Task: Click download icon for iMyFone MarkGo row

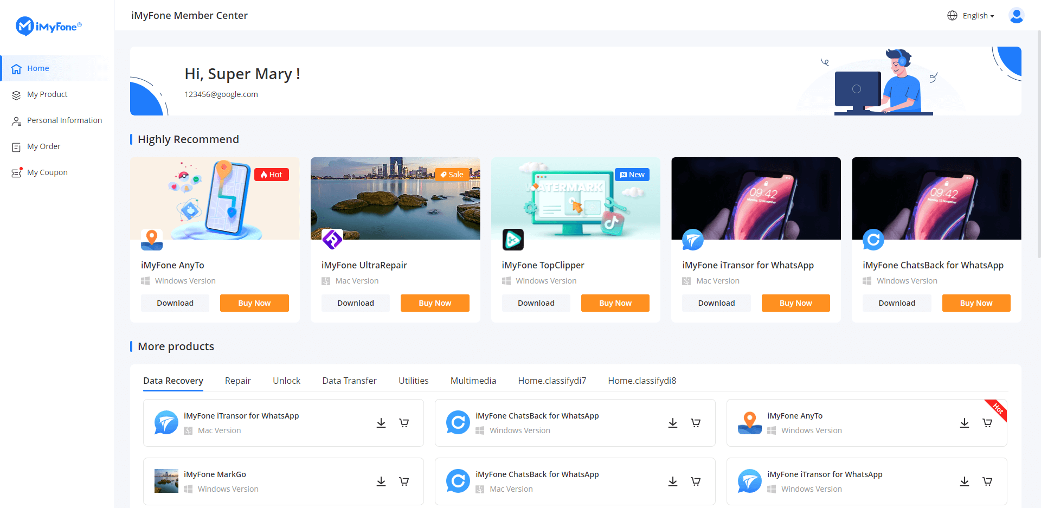Action: [381, 481]
